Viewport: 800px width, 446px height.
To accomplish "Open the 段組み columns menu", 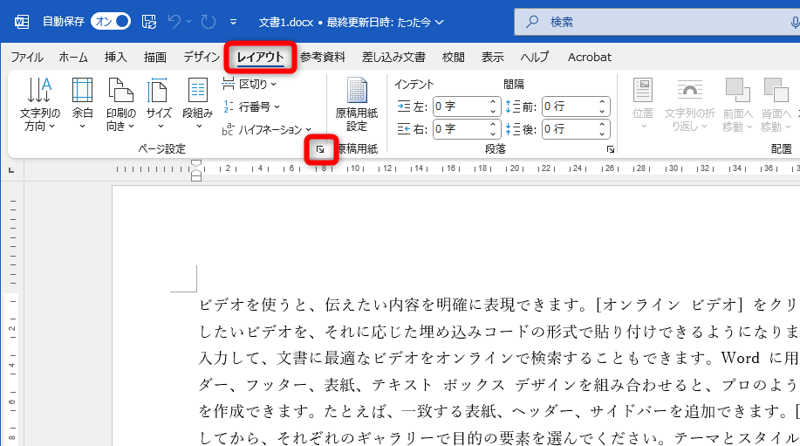I will [197, 104].
